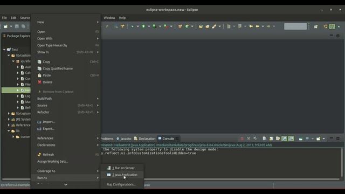Open the Help menu in menu bar

(122, 18)
